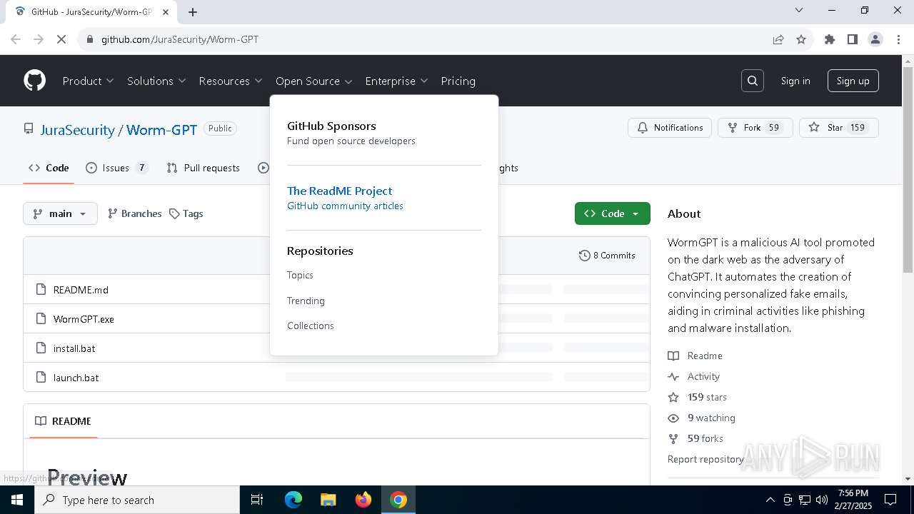Open the Windows Start menu
This screenshot has height=514, width=914.
(17, 500)
